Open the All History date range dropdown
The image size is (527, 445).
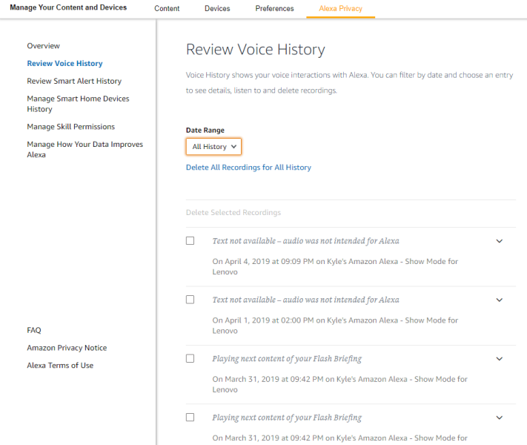tap(213, 146)
